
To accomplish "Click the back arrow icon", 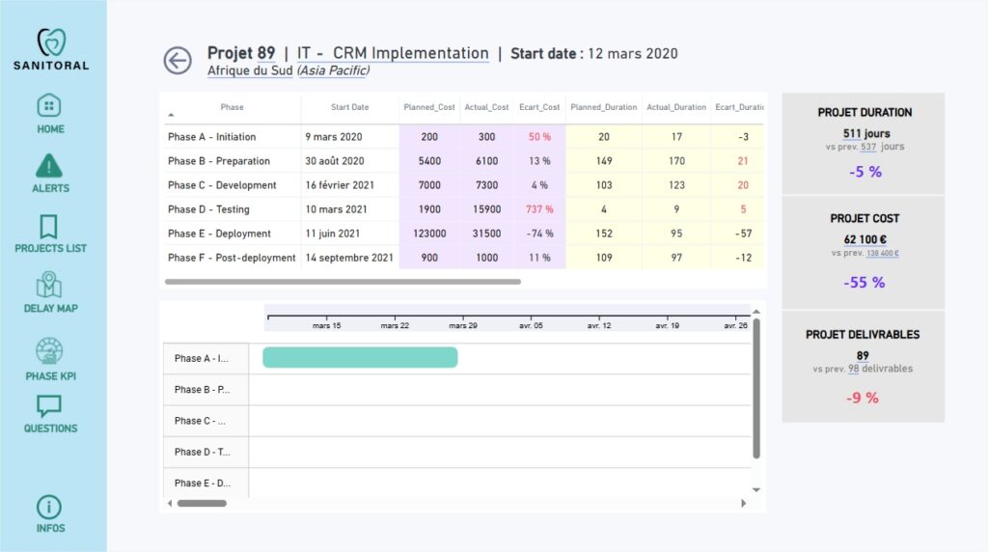I will (178, 61).
